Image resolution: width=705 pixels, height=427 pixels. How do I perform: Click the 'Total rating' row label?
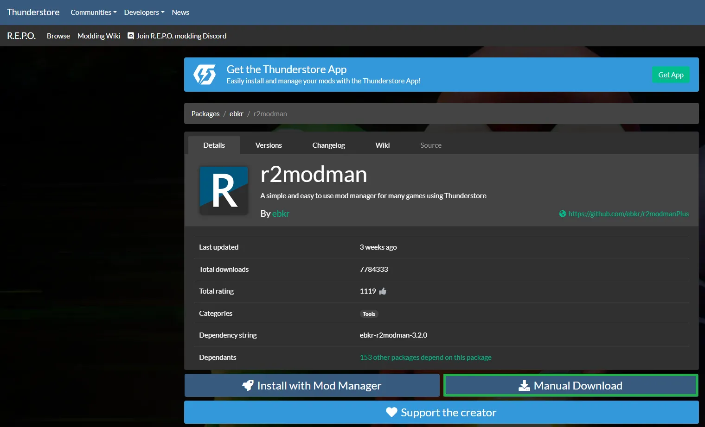[x=217, y=291]
